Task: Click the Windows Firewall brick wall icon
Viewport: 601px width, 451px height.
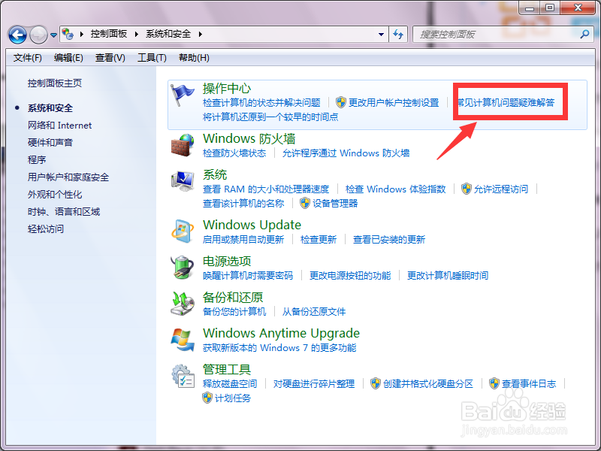Action: point(182,145)
